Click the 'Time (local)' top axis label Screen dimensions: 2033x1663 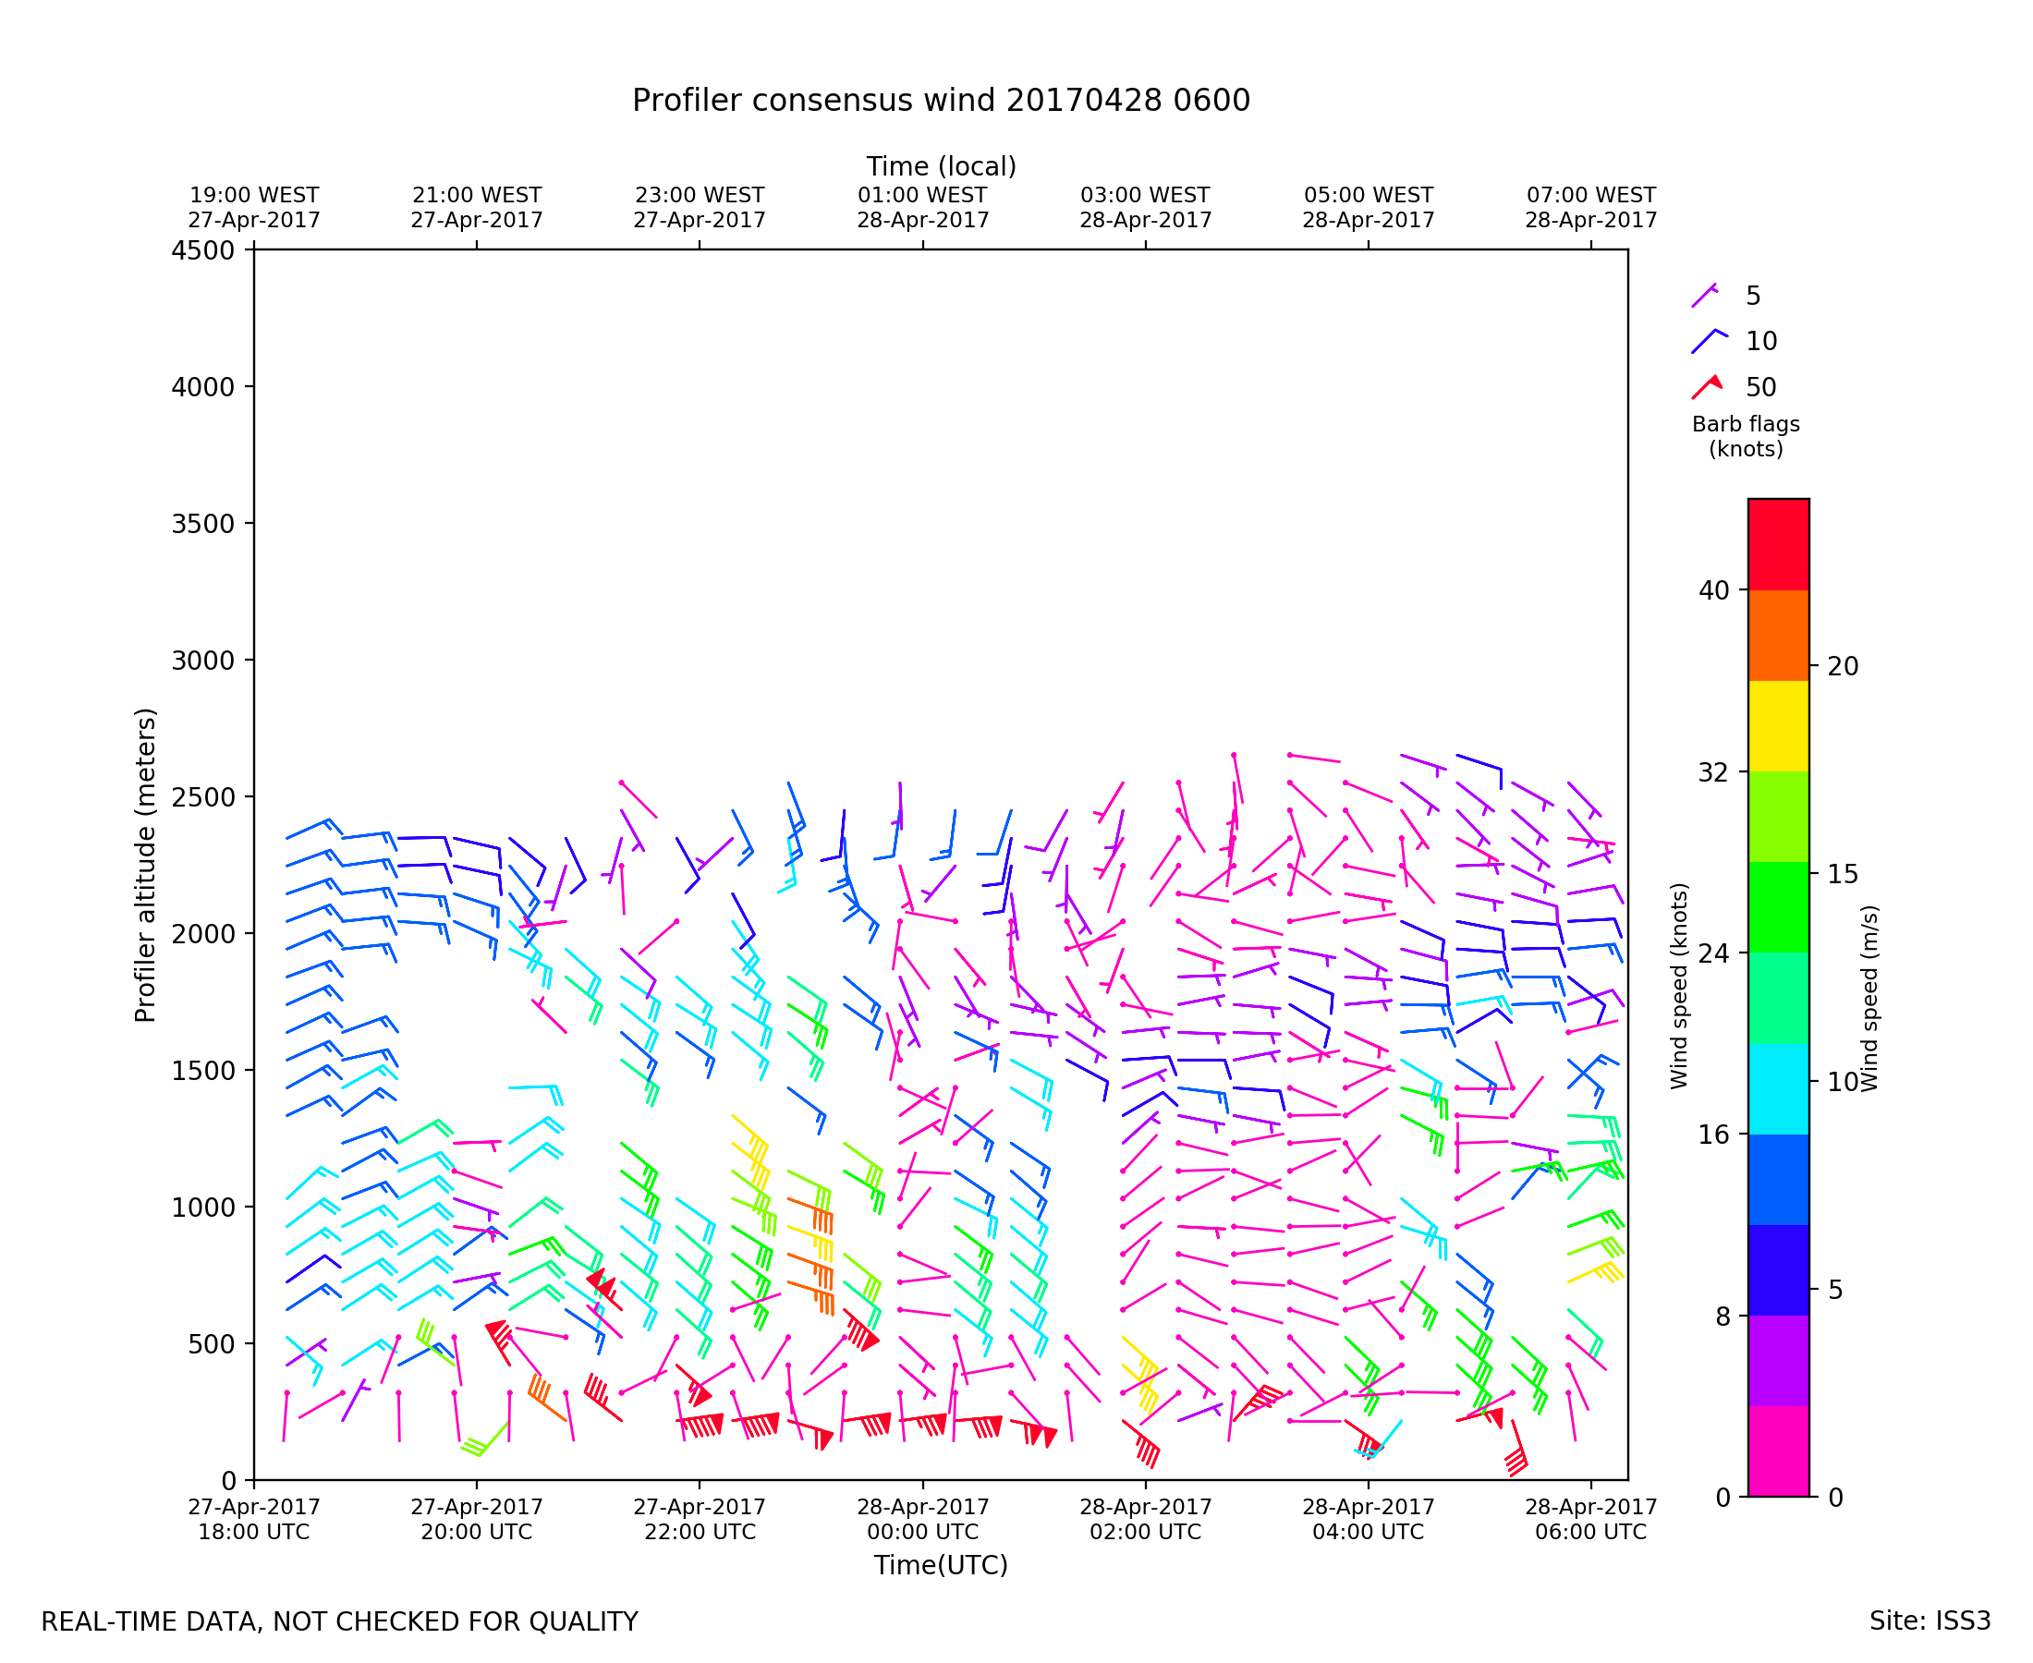pyautogui.click(x=941, y=166)
